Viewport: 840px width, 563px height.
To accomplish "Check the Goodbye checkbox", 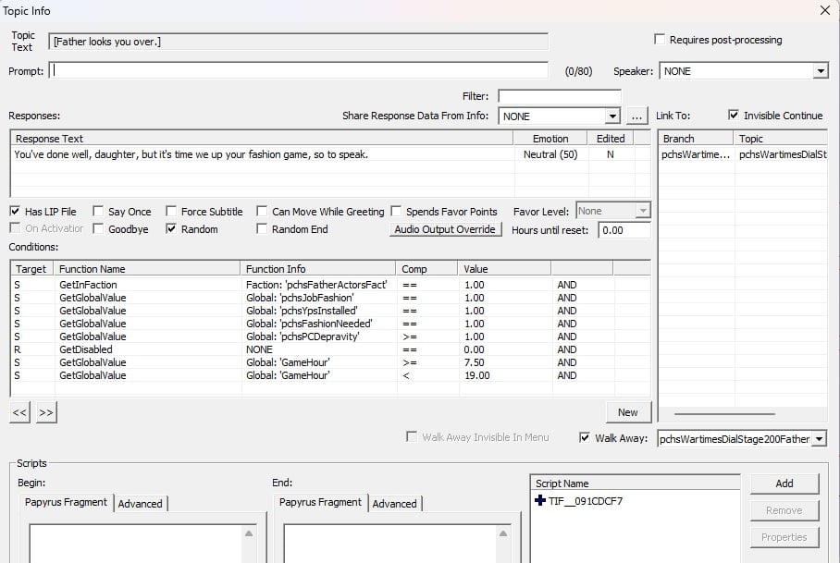I will point(98,229).
